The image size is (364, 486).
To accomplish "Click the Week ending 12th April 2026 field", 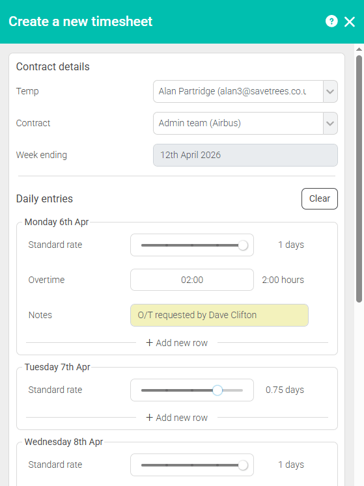I will 245,155.
